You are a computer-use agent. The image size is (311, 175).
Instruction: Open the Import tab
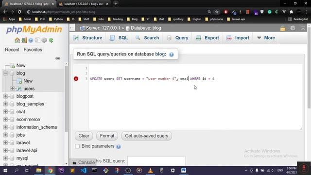238,38
